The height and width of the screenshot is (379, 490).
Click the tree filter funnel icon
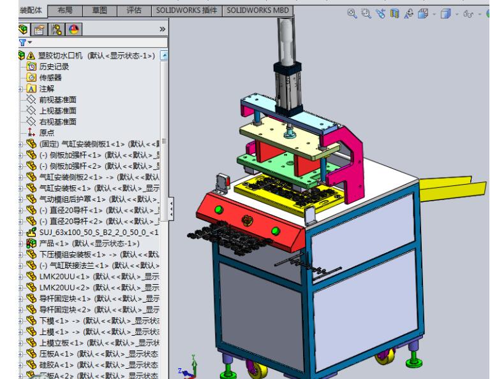[22, 43]
